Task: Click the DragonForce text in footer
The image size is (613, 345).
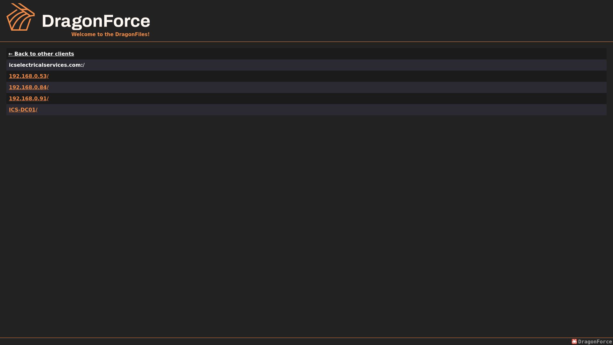Action: pyautogui.click(x=595, y=341)
